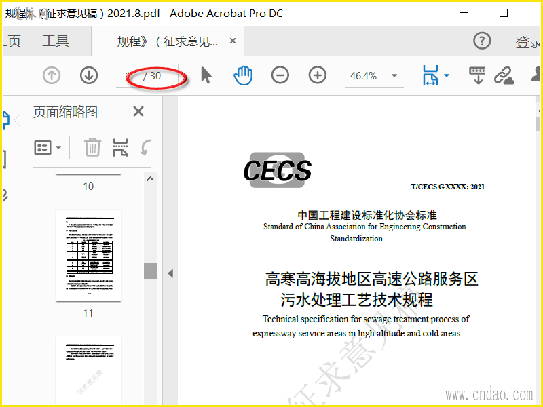Zoom out with minus button
543x407 pixels.
[280, 75]
